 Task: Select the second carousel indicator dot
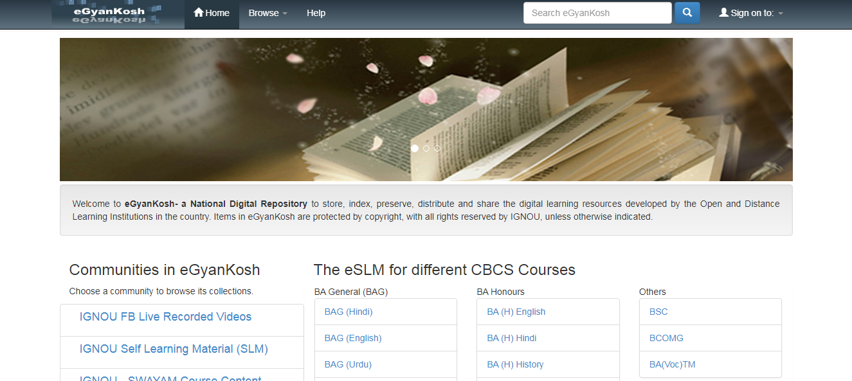tap(426, 148)
